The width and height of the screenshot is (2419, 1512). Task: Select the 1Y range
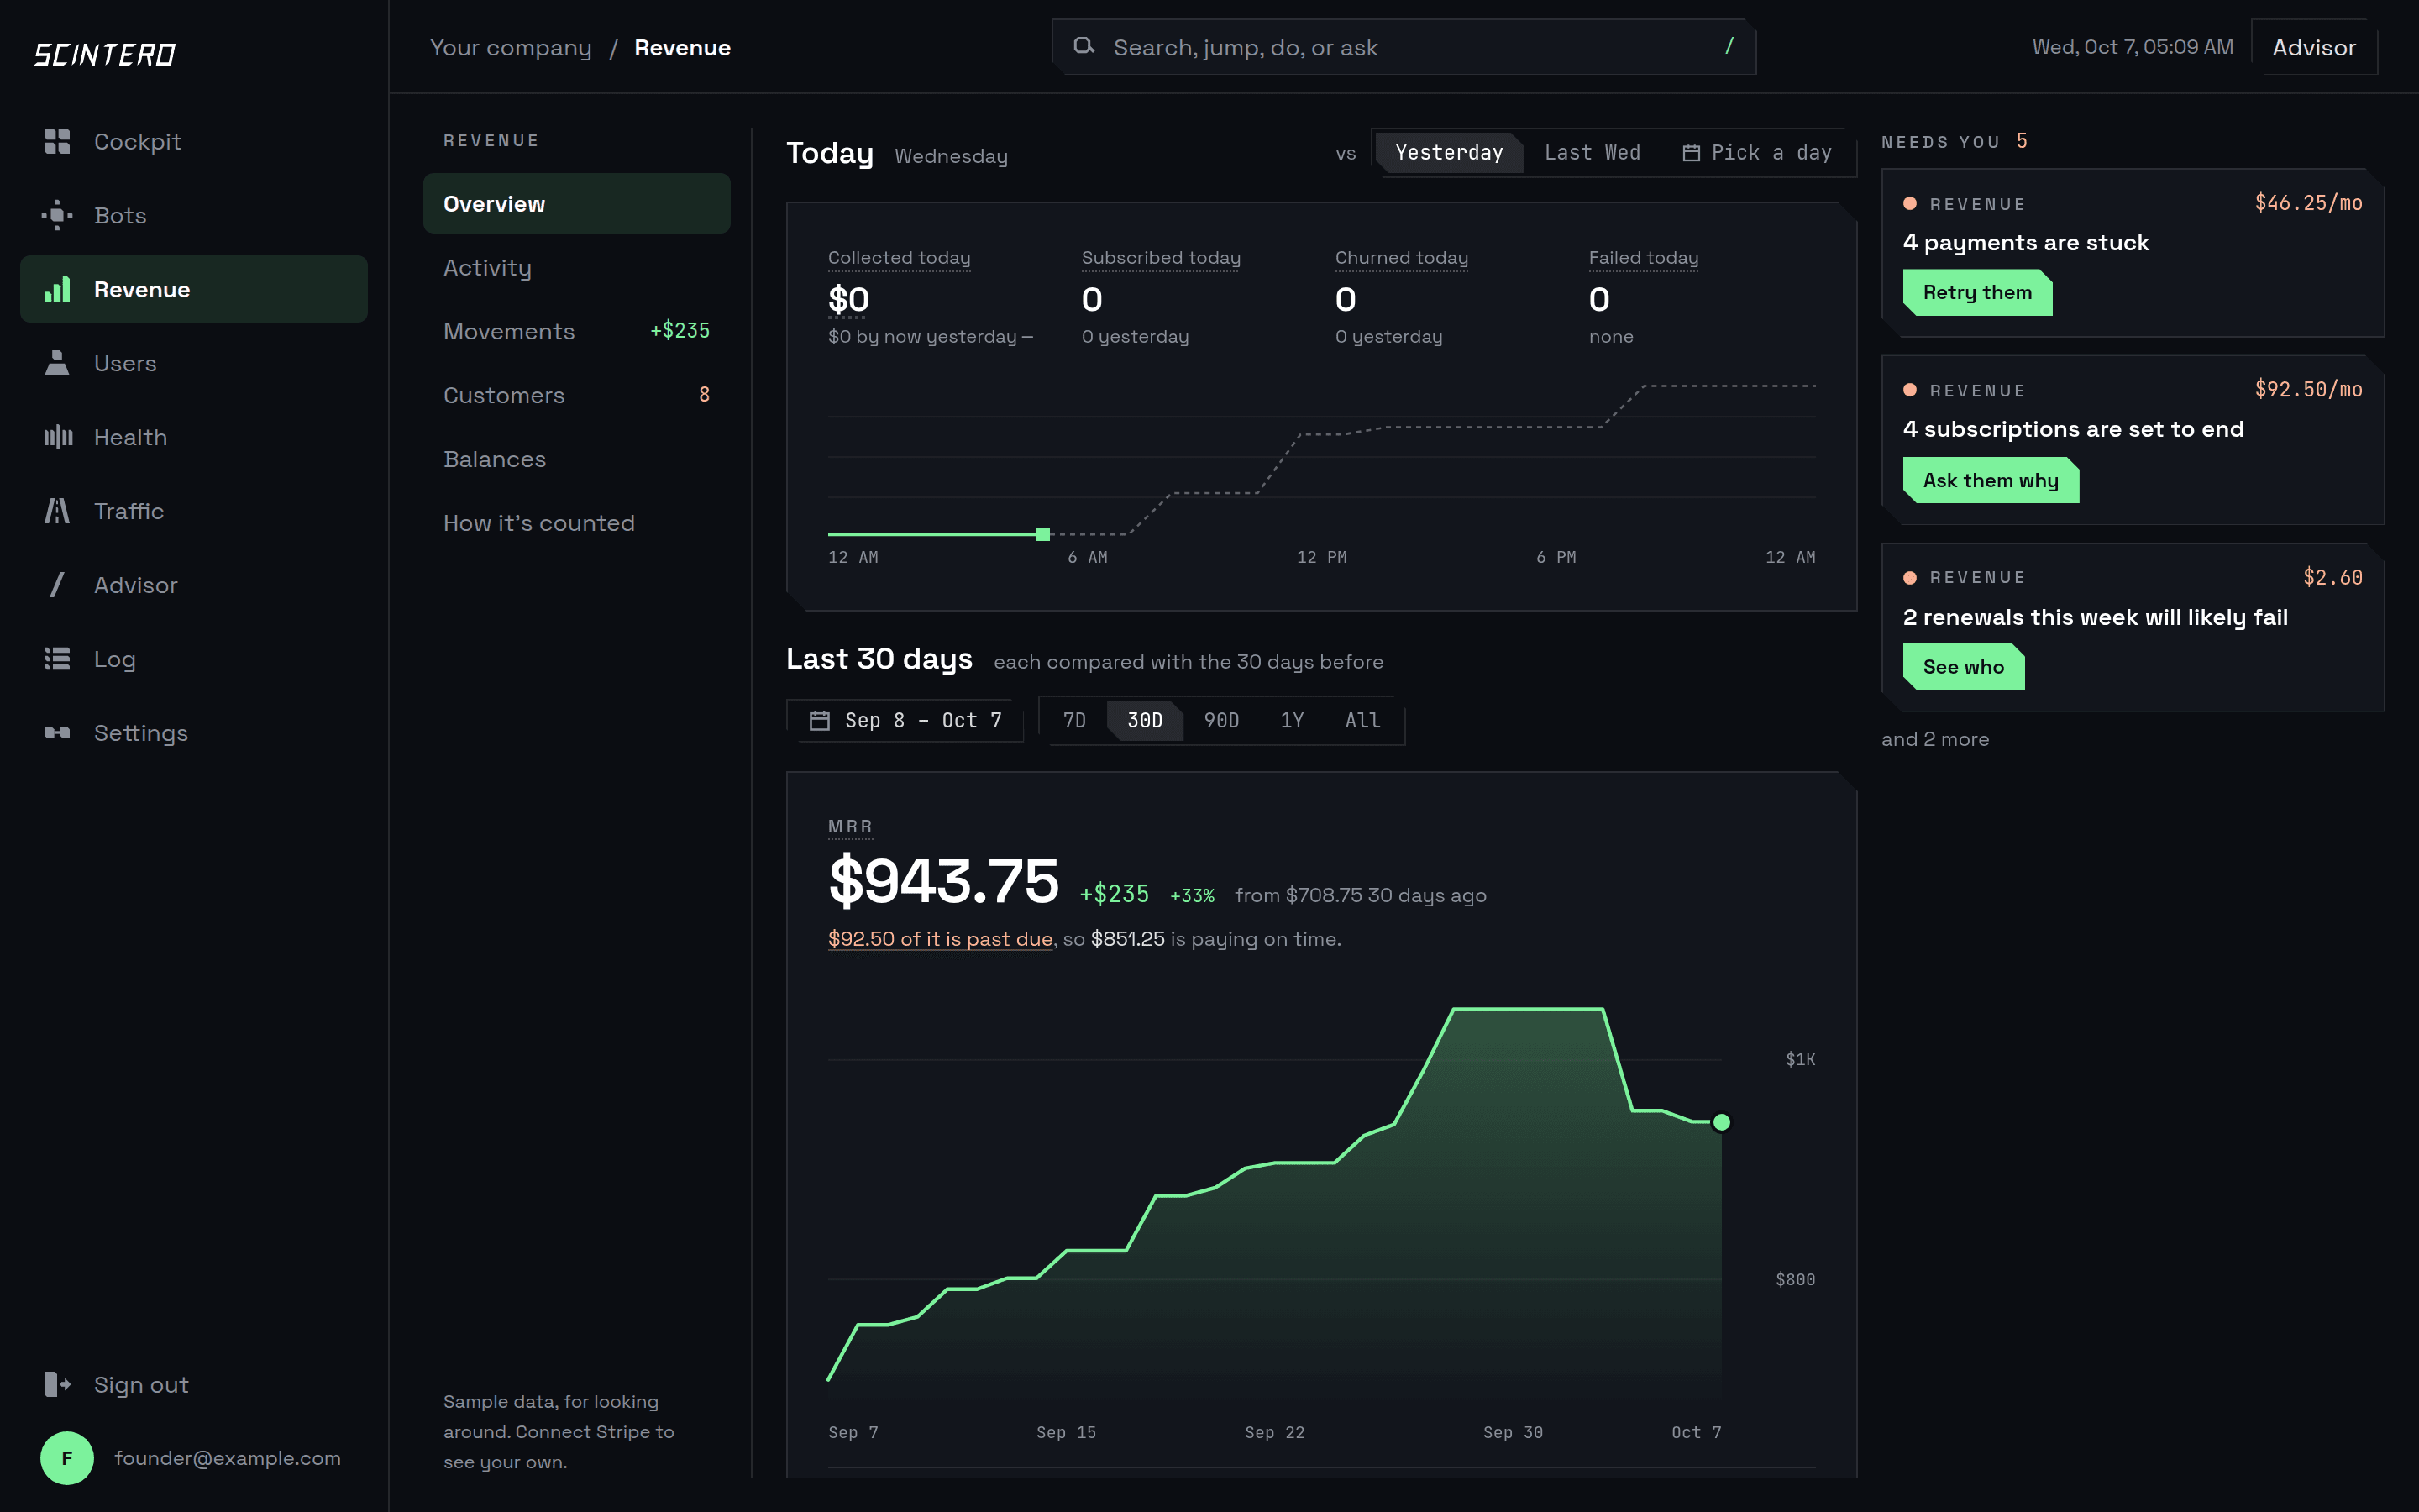pos(1292,720)
